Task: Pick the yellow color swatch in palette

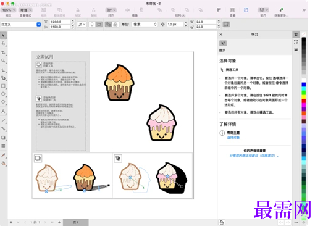Action: (x=304, y=97)
